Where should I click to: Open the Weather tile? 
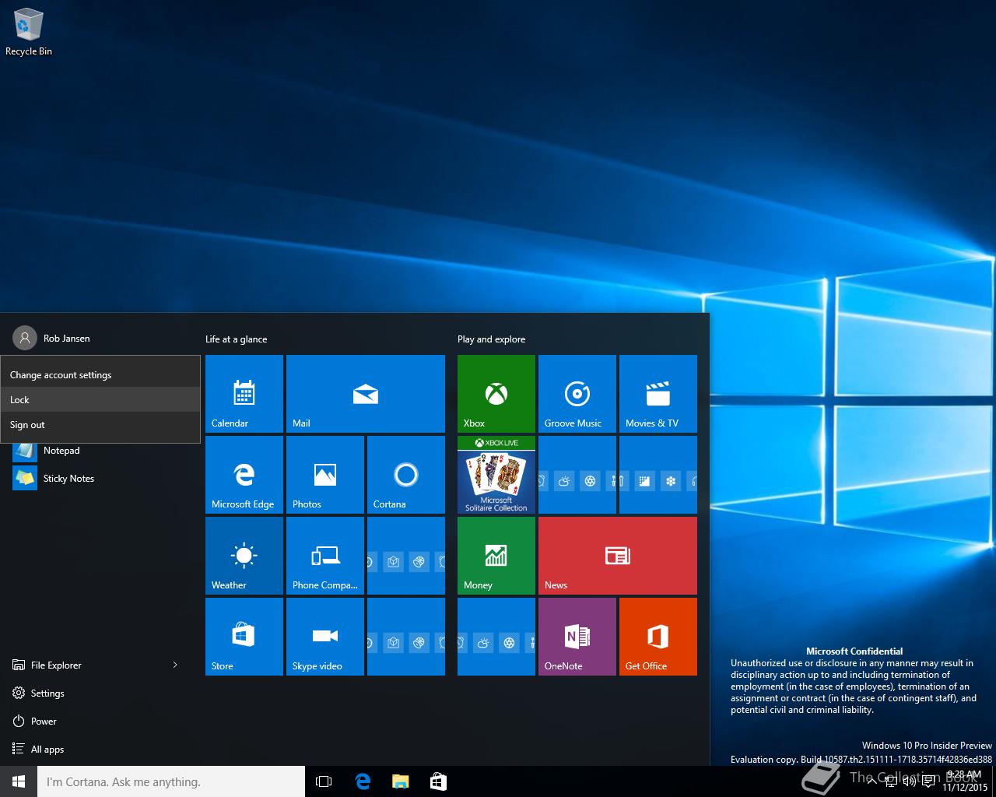pos(244,556)
